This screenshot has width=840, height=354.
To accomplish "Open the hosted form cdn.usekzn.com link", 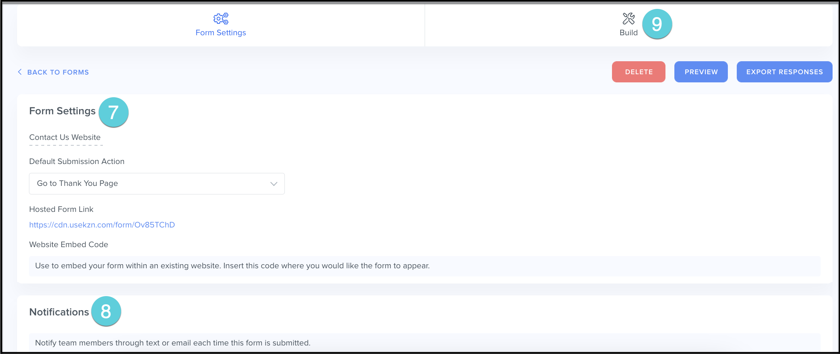I will [102, 225].
